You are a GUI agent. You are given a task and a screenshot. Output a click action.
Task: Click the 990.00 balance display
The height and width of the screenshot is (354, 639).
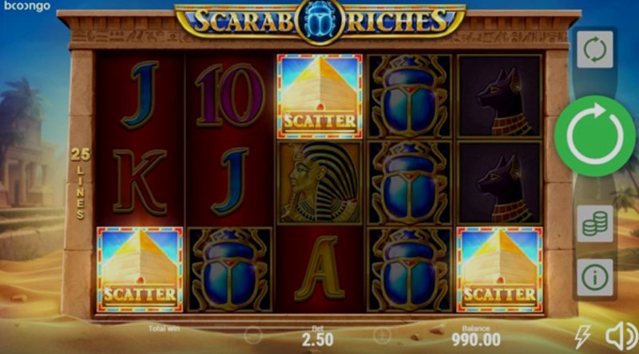pos(476,340)
